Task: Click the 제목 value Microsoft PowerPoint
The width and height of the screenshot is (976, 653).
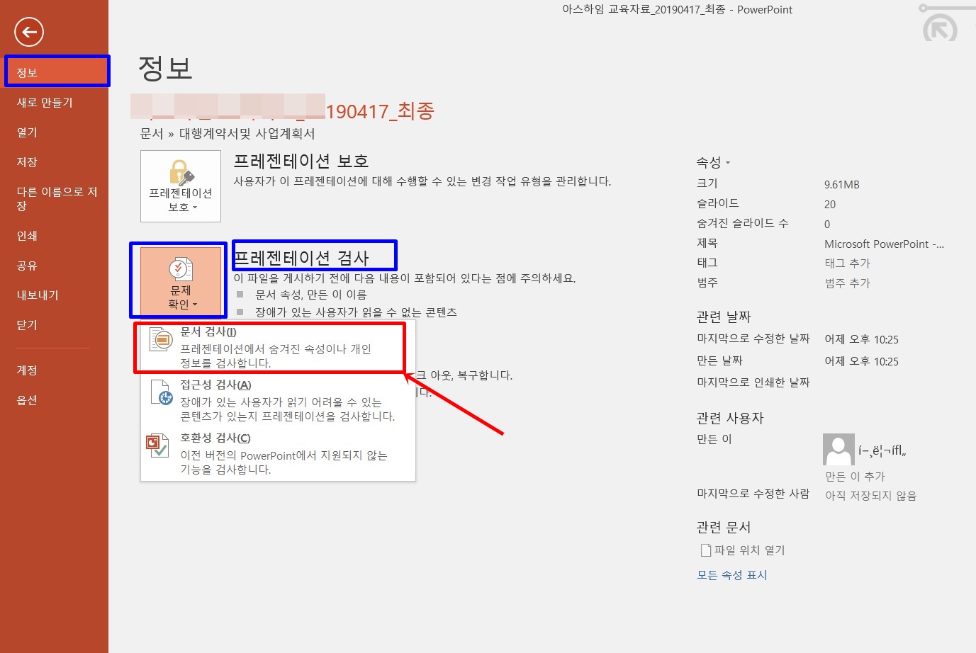Action: pos(884,244)
